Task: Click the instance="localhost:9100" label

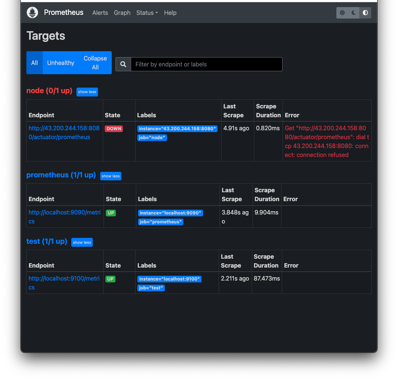Action: click(x=169, y=279)
